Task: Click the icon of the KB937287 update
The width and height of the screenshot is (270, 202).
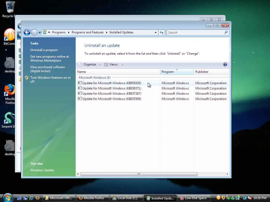Action: pos(80,93)
